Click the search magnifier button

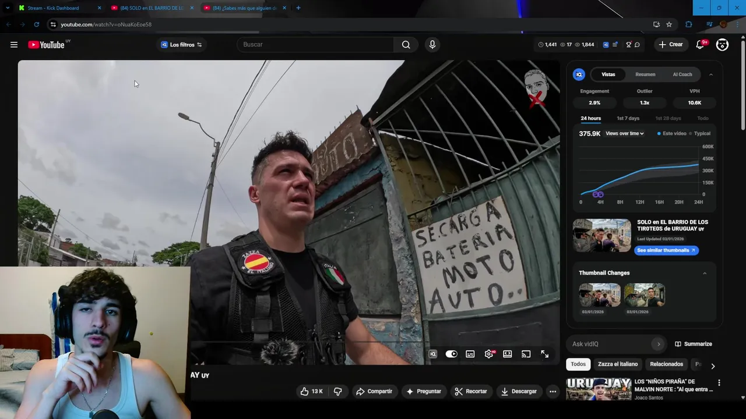406,45
